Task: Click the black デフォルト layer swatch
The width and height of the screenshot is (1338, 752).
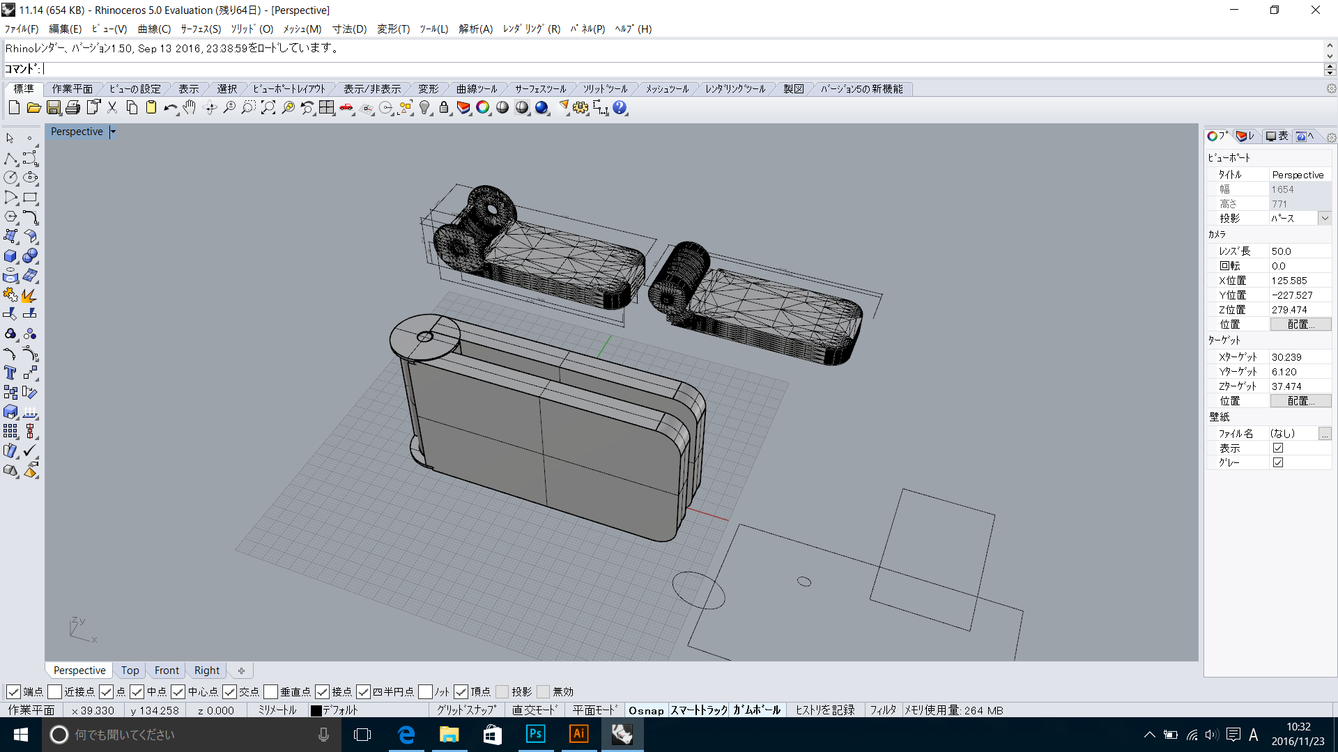Action: click(316, 710)
